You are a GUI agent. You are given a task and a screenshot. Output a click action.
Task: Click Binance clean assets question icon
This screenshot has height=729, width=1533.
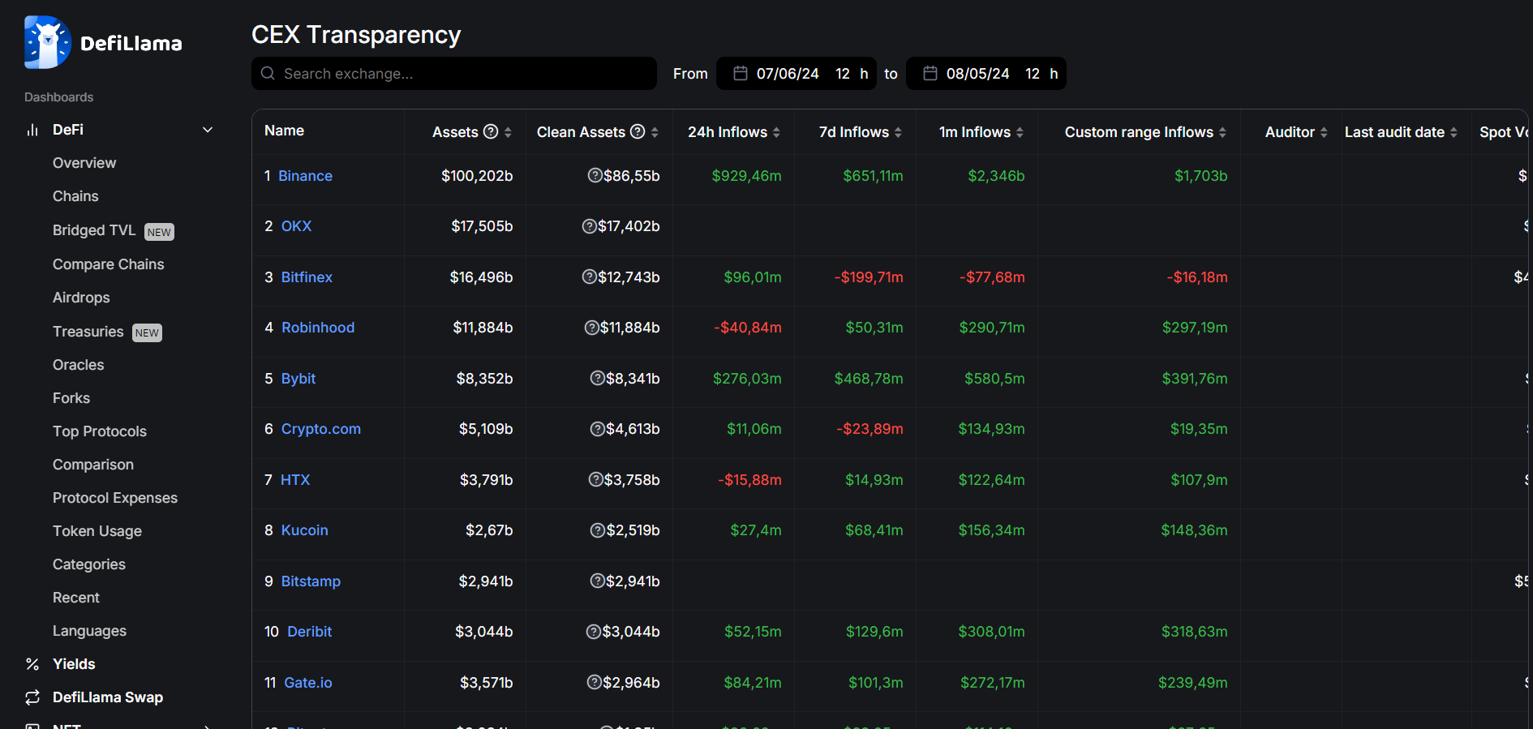click(x=595, y=176)
